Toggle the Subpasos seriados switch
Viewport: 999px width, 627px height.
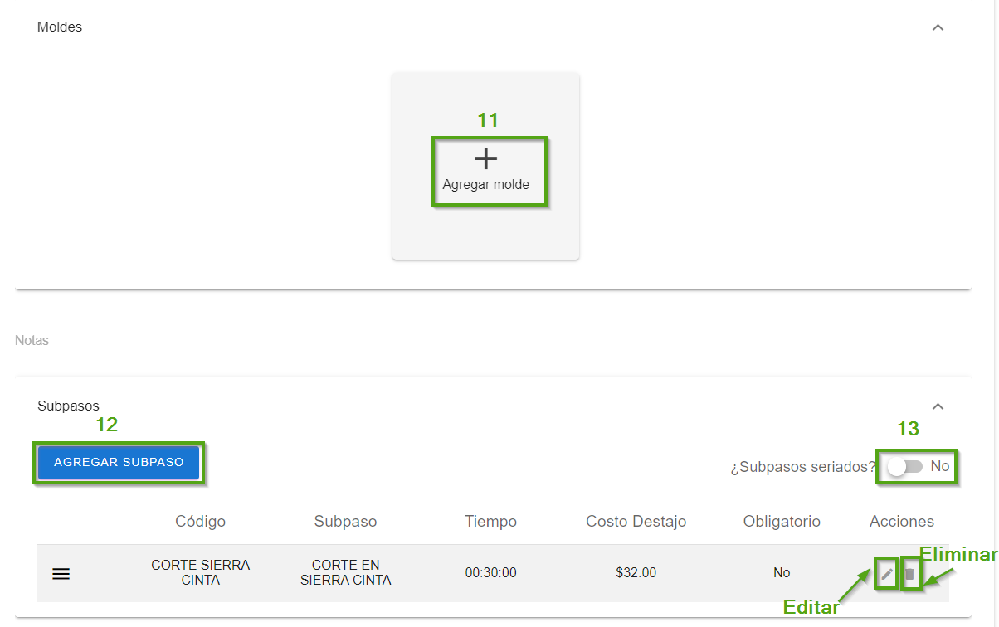[x=904, y=467]
